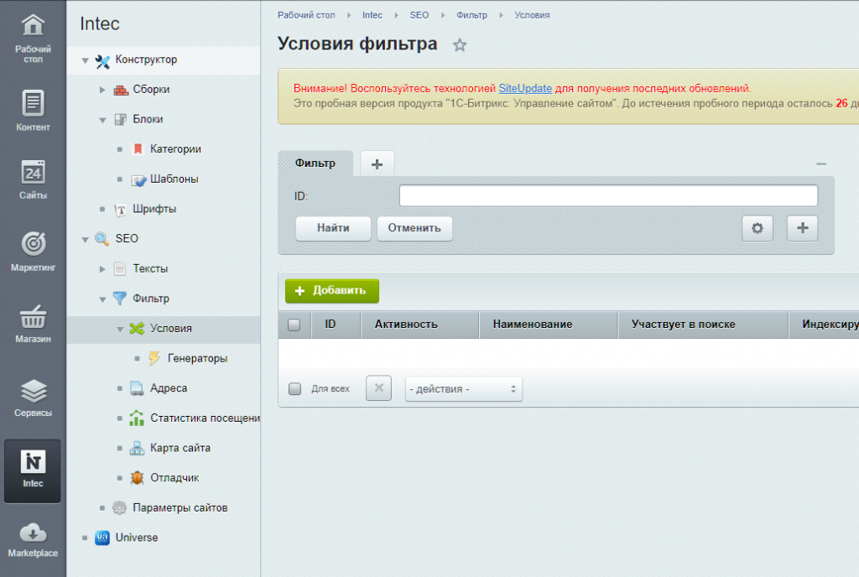This screenshot has height=577, width=859.
Task: Collapse the Блоки tree node
Action: [102, 120]
